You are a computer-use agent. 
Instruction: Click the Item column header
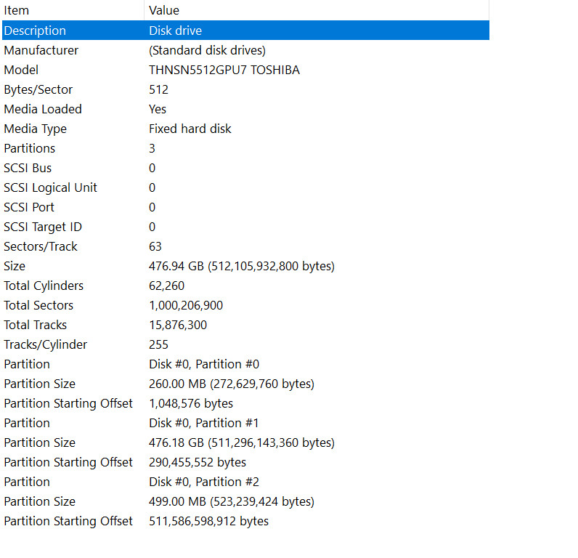click(x=73, y=10)
